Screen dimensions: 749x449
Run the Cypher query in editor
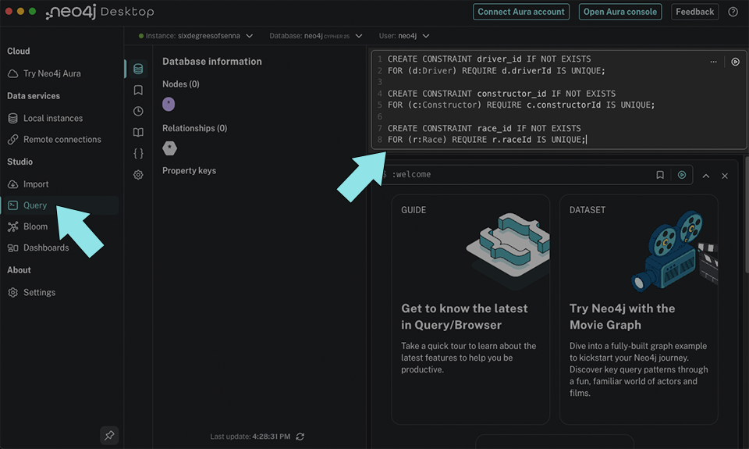click(x=735, y=62)
